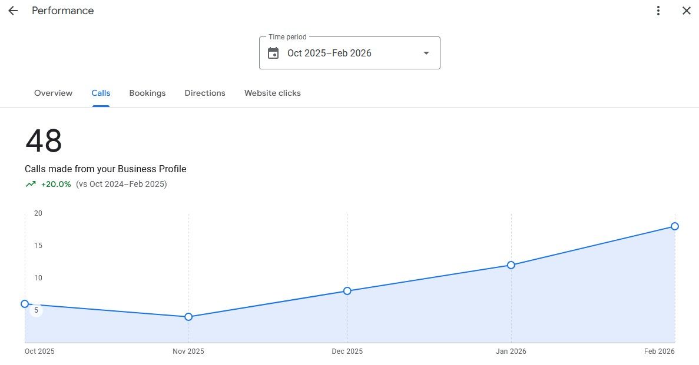Viewport: 699px width, 365px height.
Task: Click the Dec 2025 data point
Action: coord(347,291)
